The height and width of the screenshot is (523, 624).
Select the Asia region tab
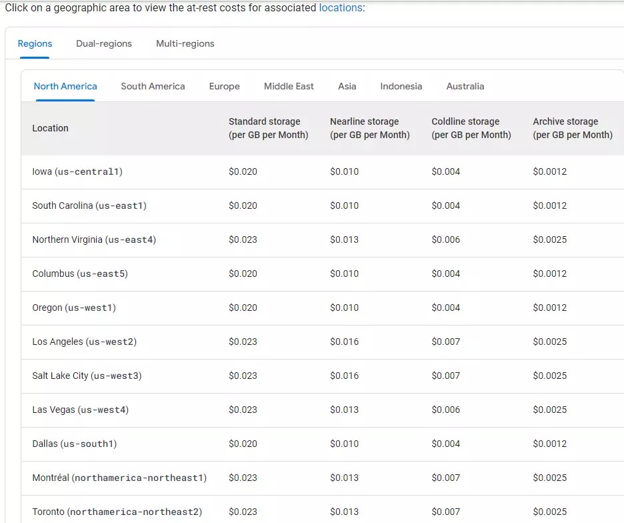347,86
